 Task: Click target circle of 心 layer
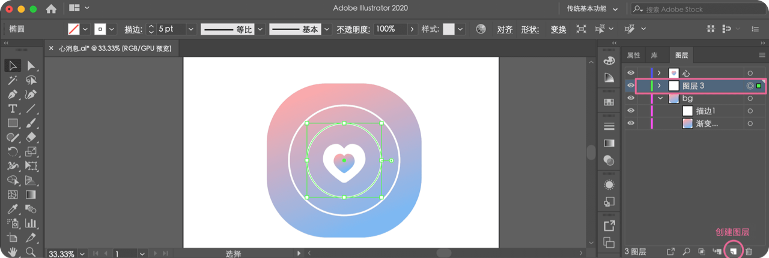750,73
